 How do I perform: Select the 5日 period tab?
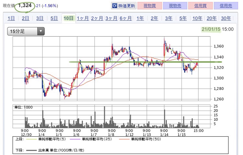tap(54, 18)
